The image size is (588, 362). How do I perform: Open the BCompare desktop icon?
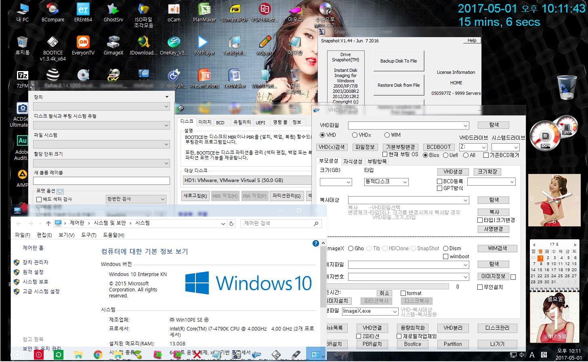(x=52, y=12)
